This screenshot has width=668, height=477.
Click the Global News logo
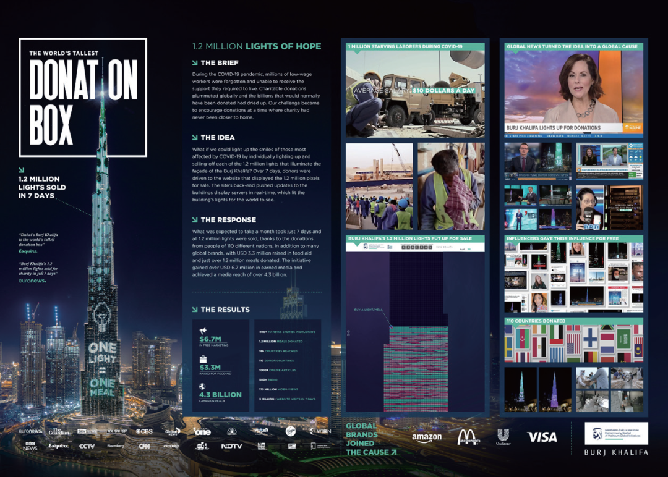pos(173,431)
